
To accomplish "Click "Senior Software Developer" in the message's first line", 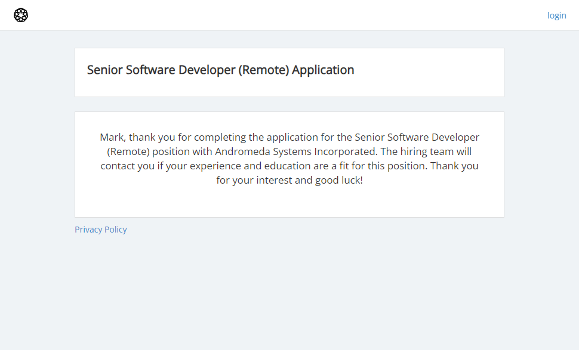I will [417, 137].
